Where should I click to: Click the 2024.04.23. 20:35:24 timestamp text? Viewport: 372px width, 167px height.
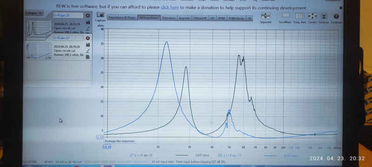click(66, 46)
